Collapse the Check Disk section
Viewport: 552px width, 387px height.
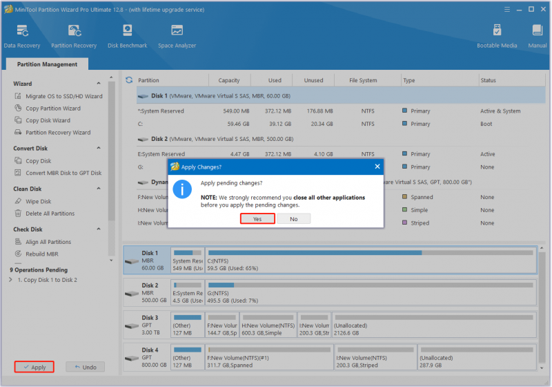(99, 229)
